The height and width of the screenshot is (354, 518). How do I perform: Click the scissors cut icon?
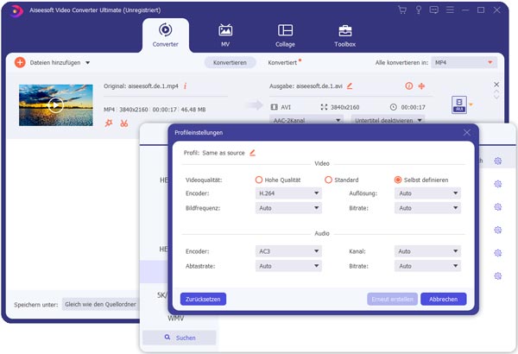(x=124, y=123)
